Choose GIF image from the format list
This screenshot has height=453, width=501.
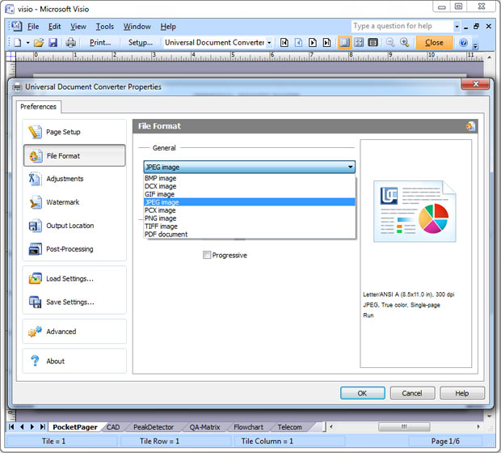tap(249, 194)
